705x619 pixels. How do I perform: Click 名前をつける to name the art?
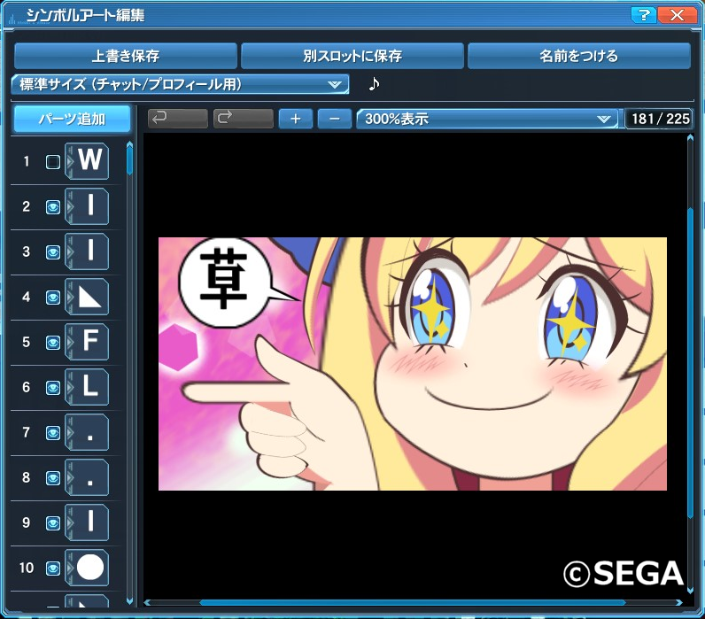[x=579, y=56]
